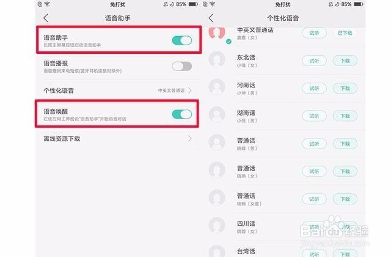This screenshot has height=257, width=391.
Task: Enable the 语音播报 switch
Action: point(182,66)
